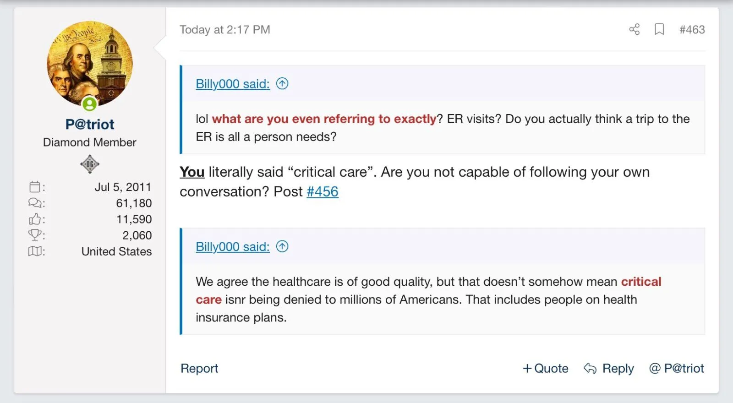Reply to P@triot's post
733x403 pixels.
(609, 368)
